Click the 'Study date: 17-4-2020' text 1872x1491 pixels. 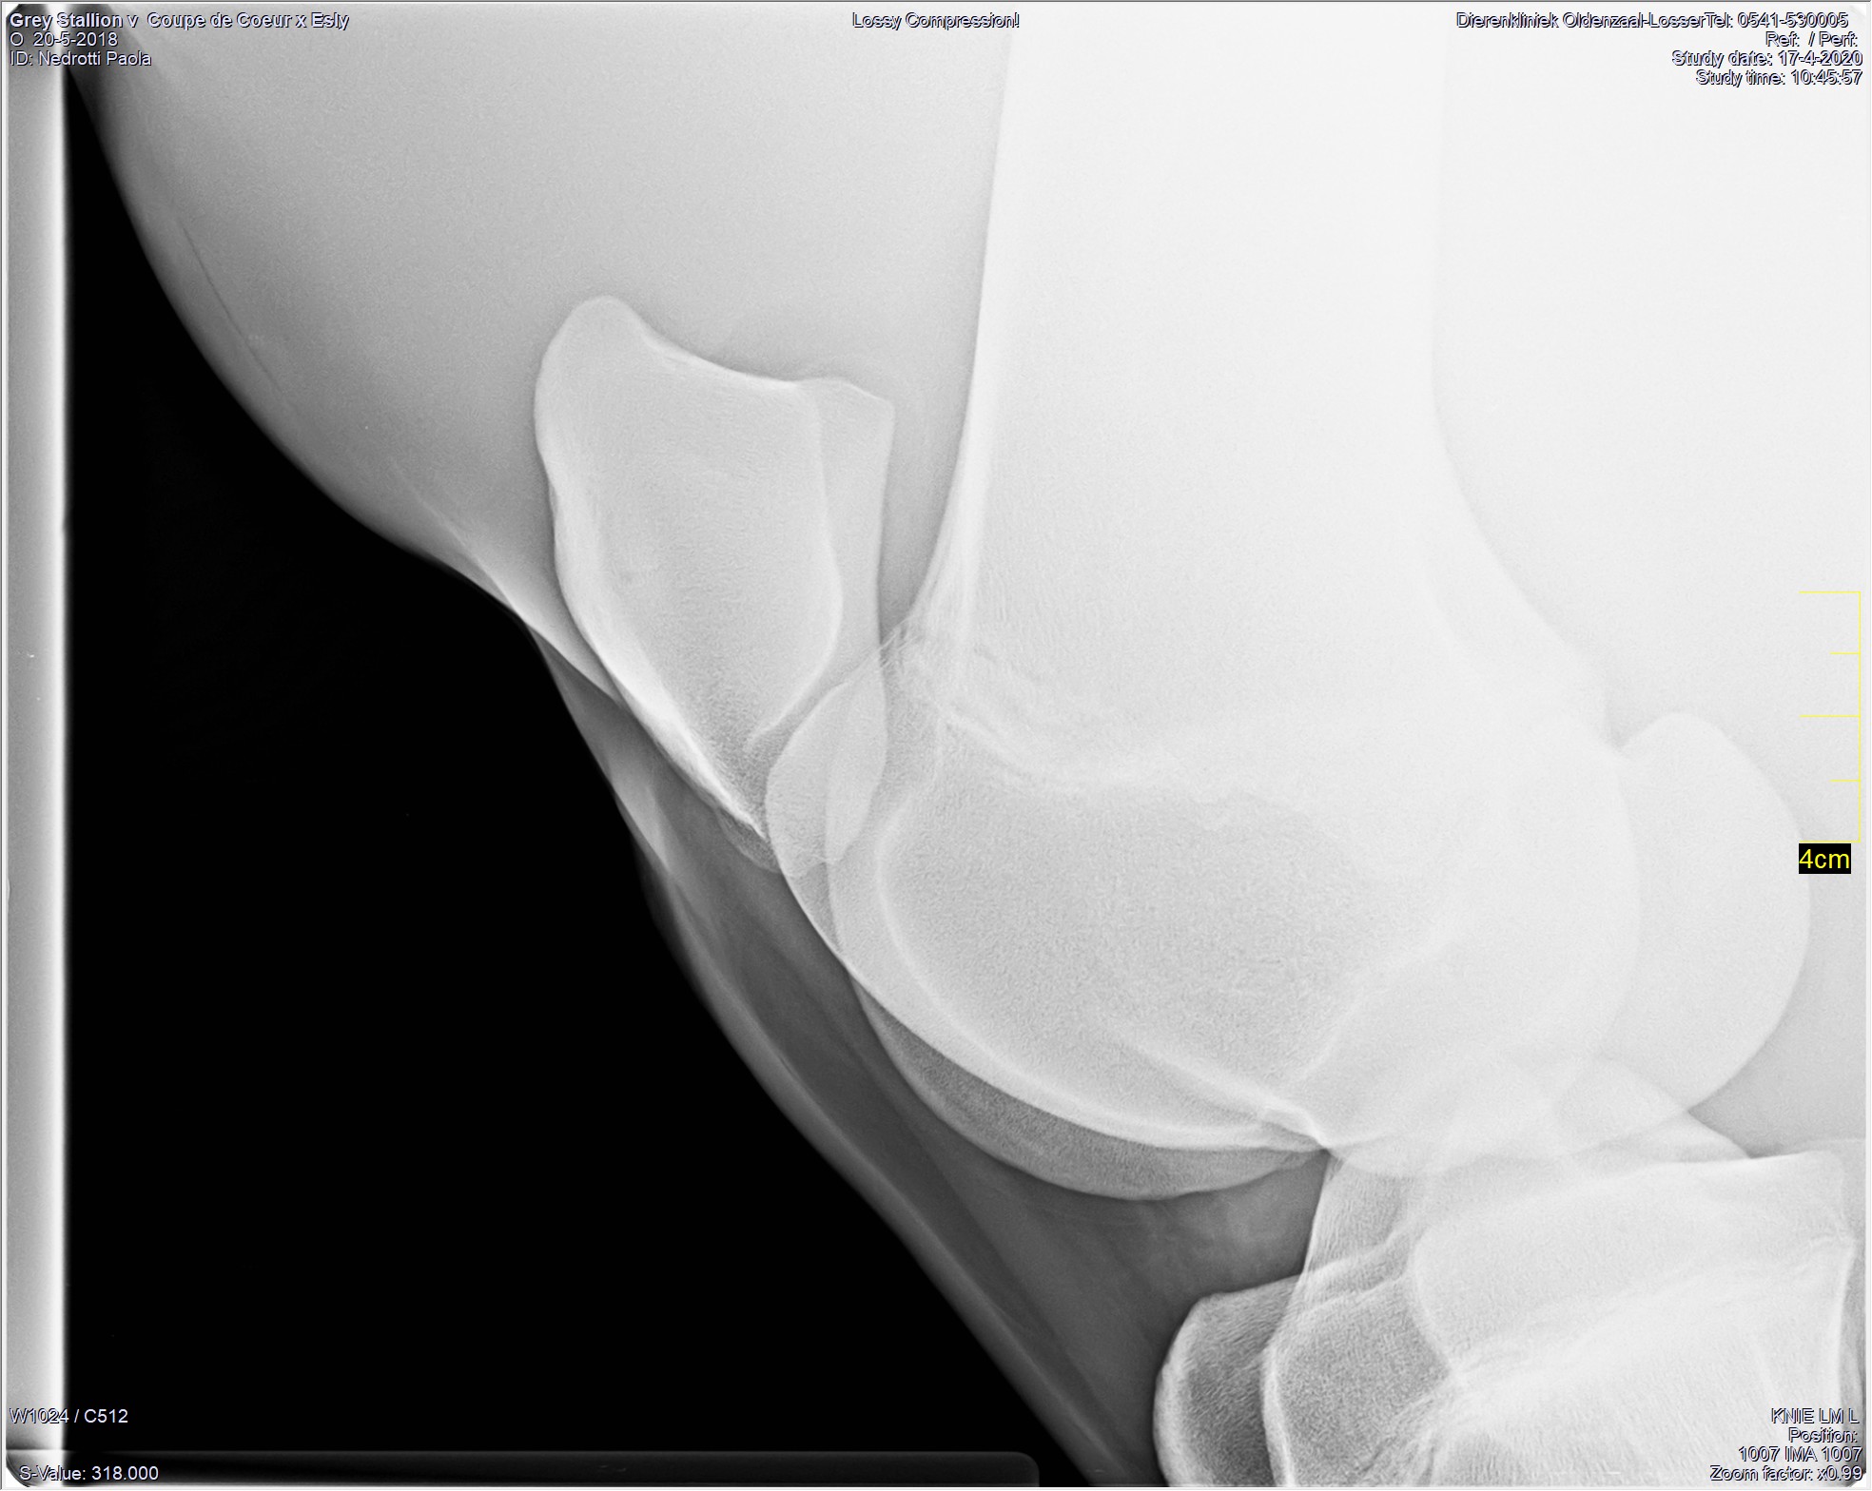[x=1766, y=58]
